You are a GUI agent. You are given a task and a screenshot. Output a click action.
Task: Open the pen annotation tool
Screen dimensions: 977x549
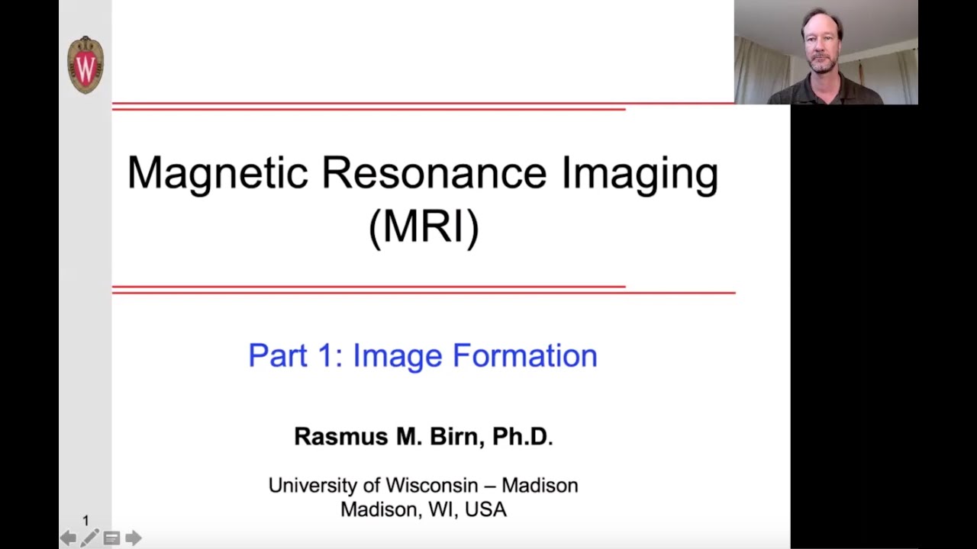tap(89, 538)
